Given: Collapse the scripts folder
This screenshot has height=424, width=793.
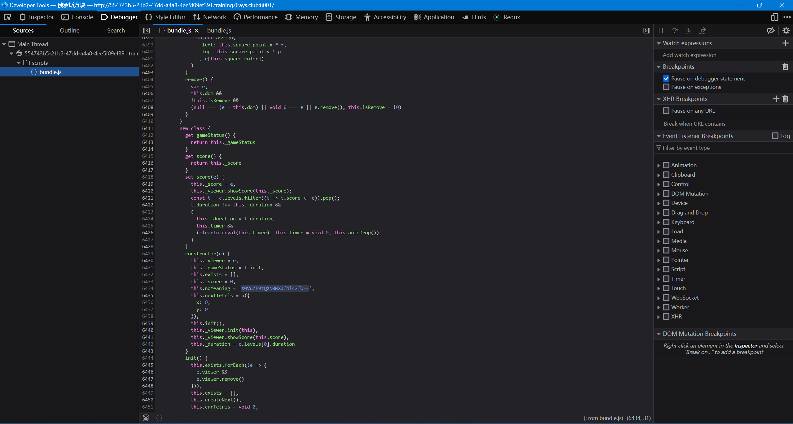Looking at the screenshot, I should click(x=19, y=63).
